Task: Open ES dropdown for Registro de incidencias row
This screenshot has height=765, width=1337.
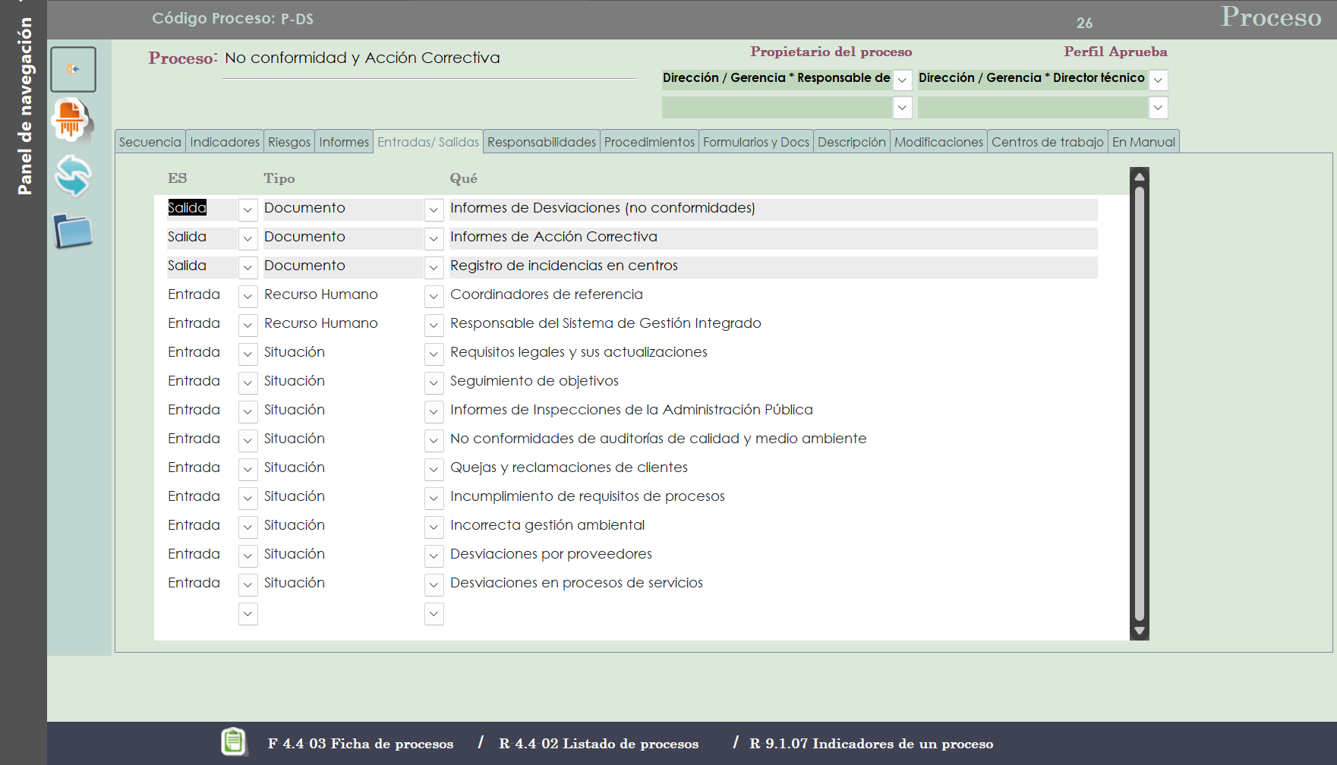Action: (x=248, y=267)
